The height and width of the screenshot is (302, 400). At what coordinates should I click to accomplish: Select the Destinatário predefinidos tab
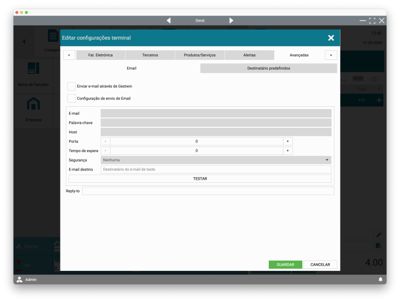268,68
